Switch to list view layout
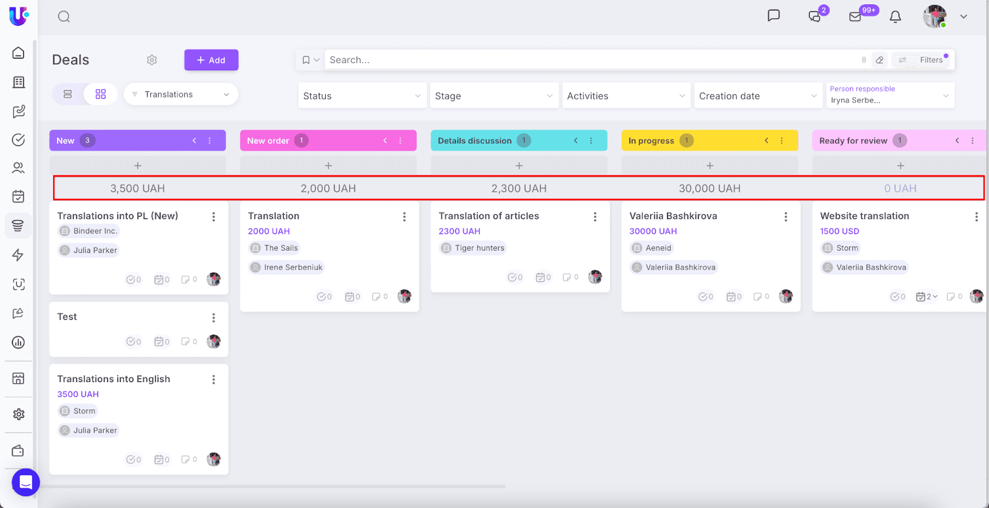989x508 pixels. pos(68,94)
